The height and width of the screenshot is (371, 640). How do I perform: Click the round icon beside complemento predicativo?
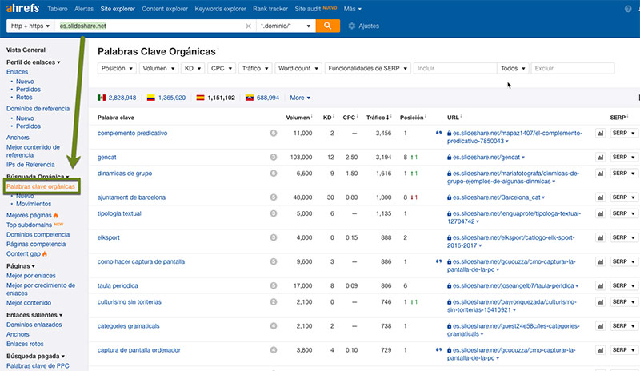(x=274, y=133)
